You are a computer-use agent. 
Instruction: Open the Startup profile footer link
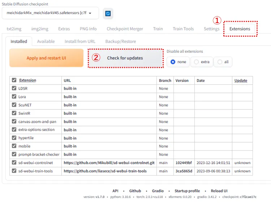tap(187, 191)
